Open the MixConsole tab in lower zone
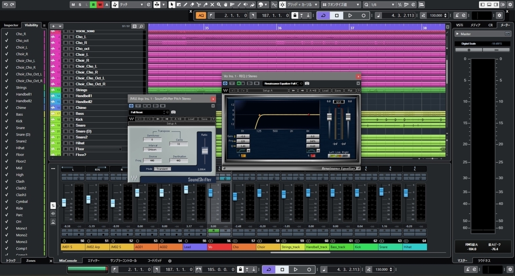 coord(68,261)
